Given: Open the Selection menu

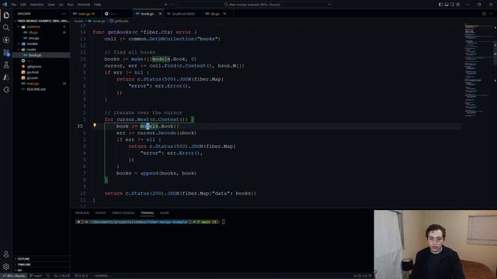Looking at the screenshot, I should [x=36, y=5].
